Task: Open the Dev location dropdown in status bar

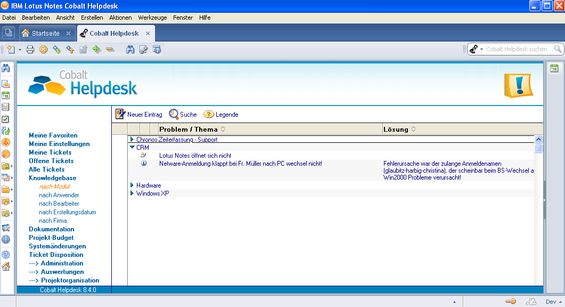Action: click(553, 302)
